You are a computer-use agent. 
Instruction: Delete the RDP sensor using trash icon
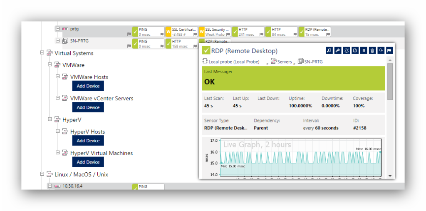click(372, 51)
